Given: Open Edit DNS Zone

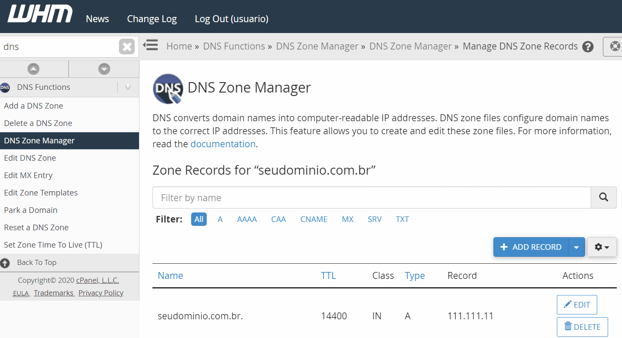Looking at the screenshot, I should pyautogui.click(x=30, y=158).
